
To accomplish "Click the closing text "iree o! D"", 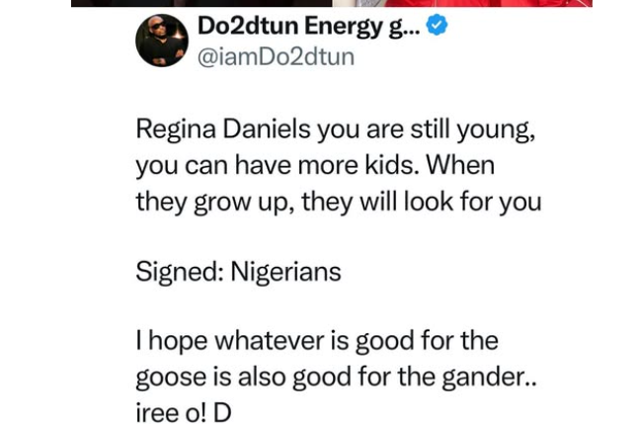I will point(183,412).
